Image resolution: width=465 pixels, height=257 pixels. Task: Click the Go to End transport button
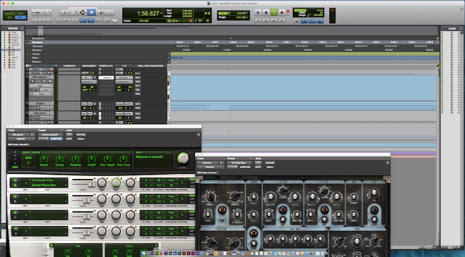[x=282, y=21]
